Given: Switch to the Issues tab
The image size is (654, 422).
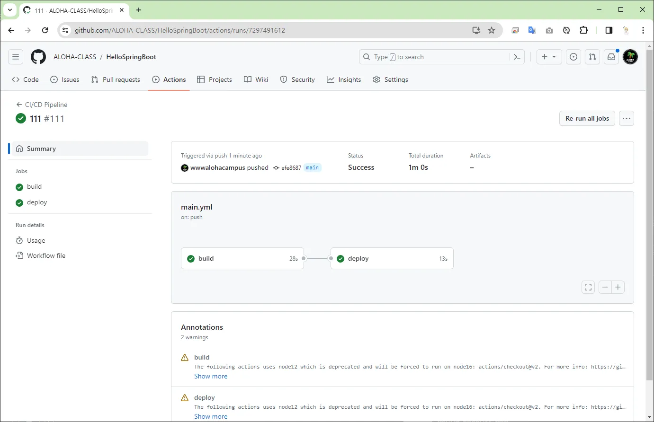Looking at the screenshot, I should (65, 79).
